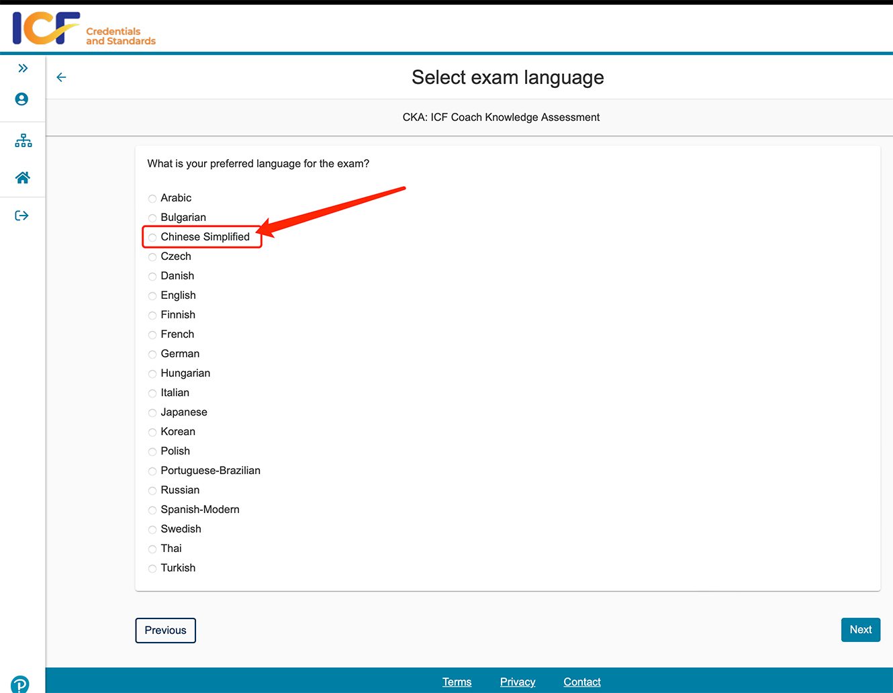Pick the Japanese radio option

(152, 413)
